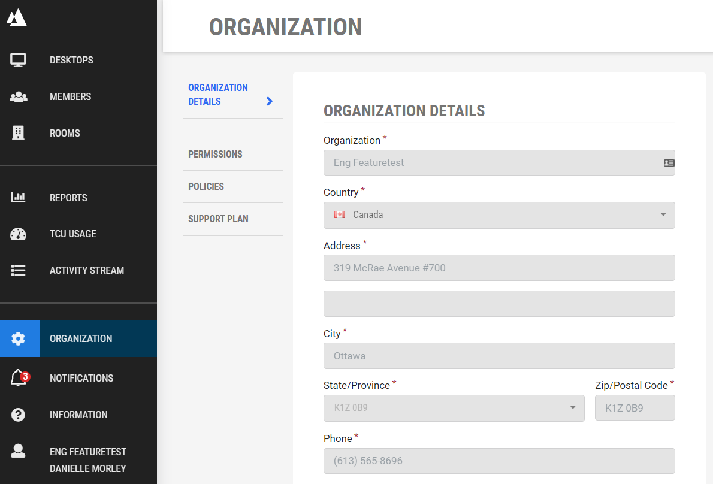
Task: Switch to the Support Plan tab
Action: [x=218, y=219]
